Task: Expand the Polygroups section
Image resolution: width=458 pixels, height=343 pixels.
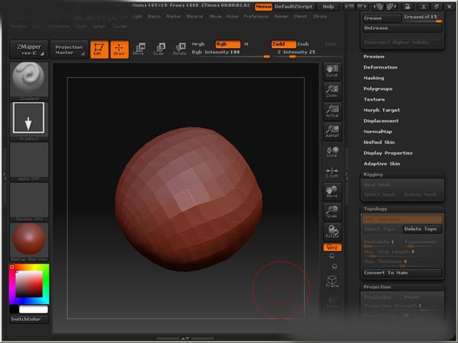Action: [x=377, y=88]
